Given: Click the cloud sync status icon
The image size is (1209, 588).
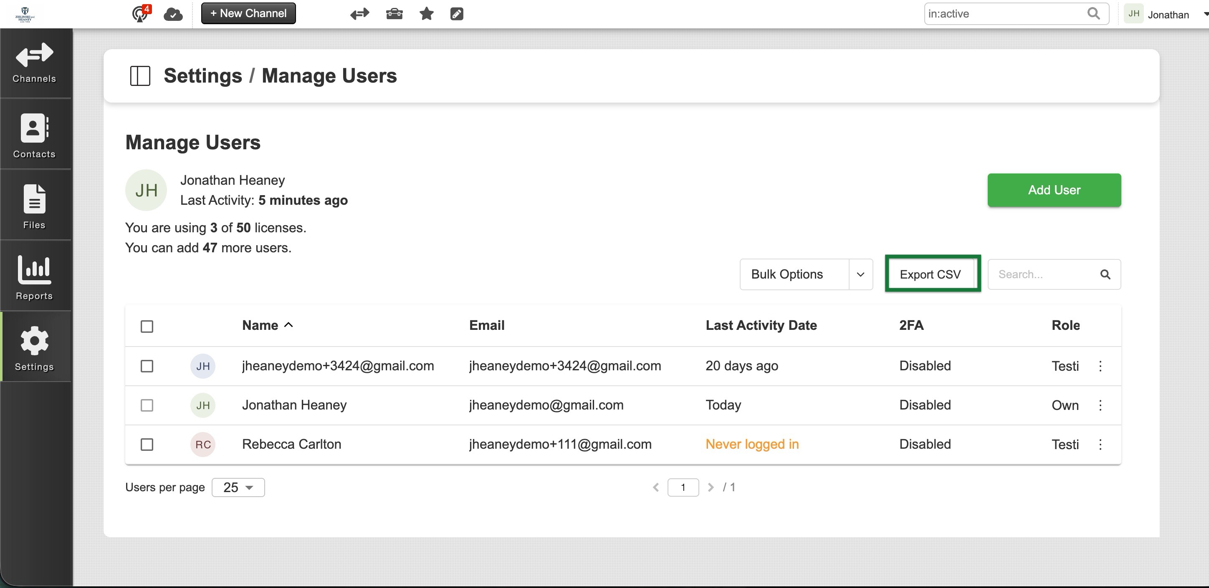Looking at the screenshot, I should 173,15.
